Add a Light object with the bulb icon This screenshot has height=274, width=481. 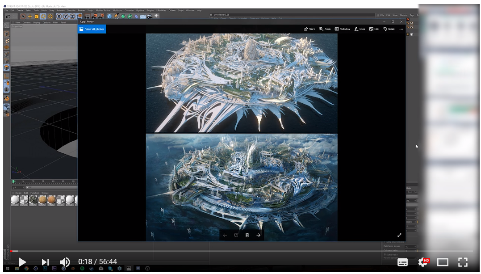point(156,16)
